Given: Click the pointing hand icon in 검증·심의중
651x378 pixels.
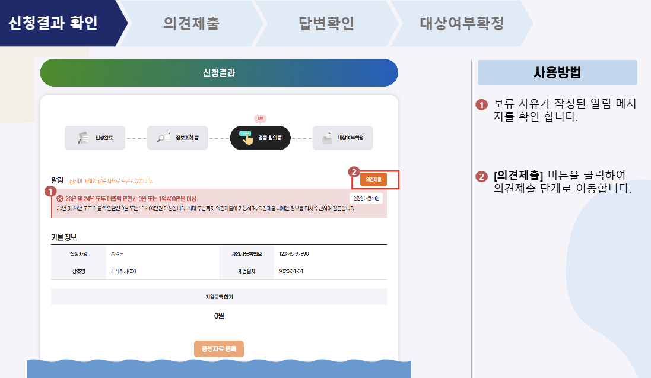Looking at the screenshot, I should (246, 138).
